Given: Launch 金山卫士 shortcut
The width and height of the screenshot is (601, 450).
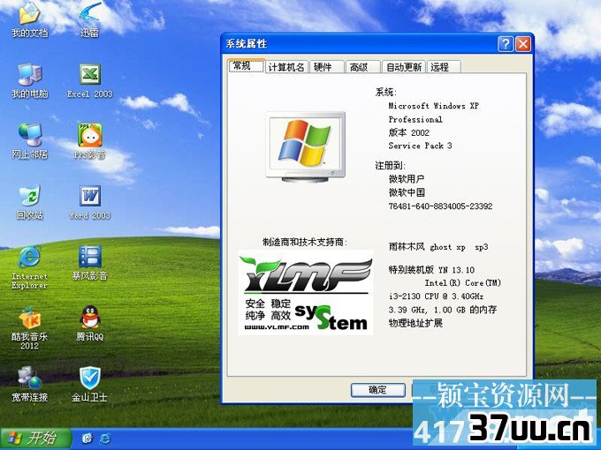Looking at the screenshot, I should [89, 385].
